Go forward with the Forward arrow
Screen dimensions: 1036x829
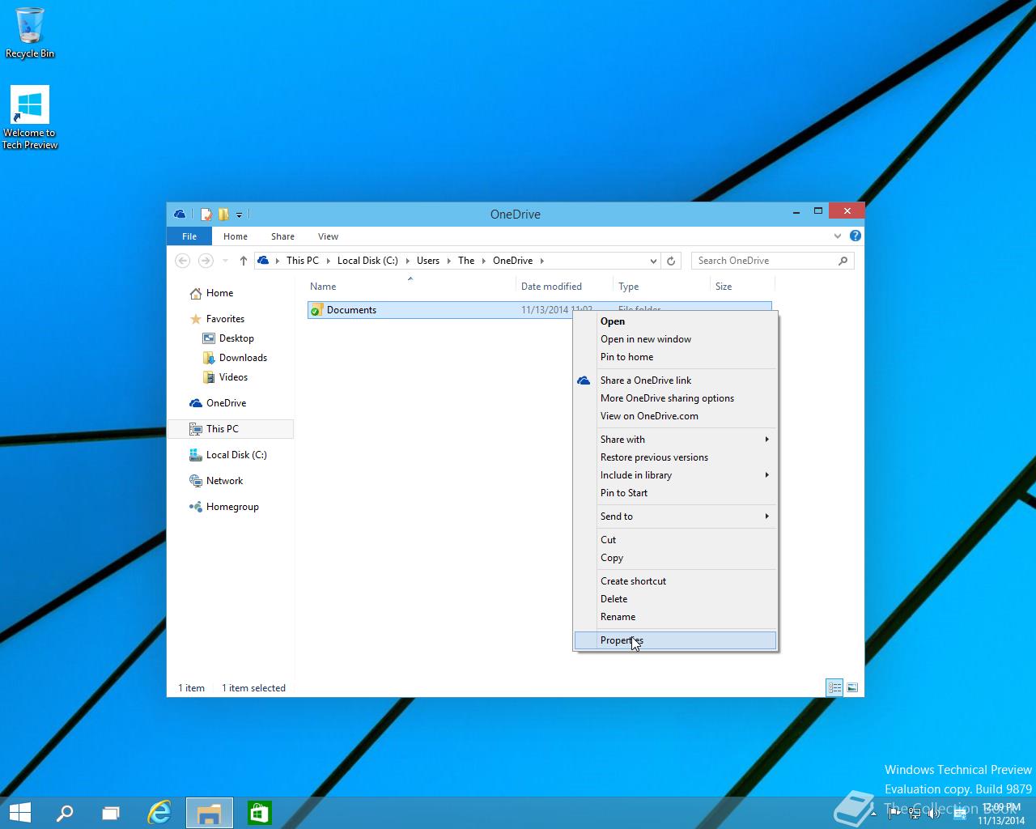click(206, 261)
